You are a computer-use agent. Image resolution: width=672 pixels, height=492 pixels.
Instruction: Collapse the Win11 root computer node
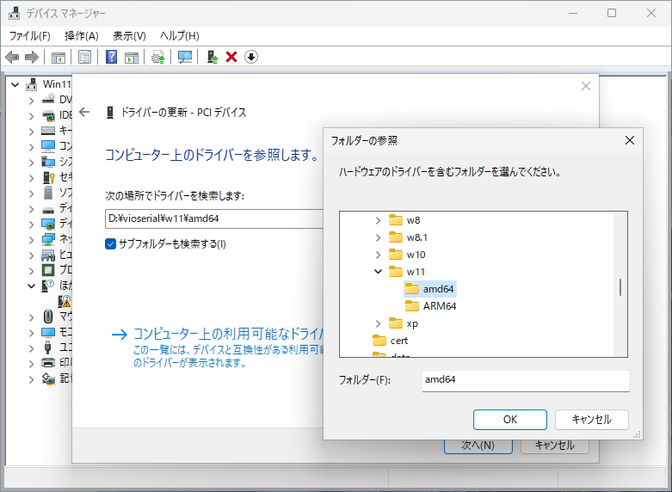[15, 84]
